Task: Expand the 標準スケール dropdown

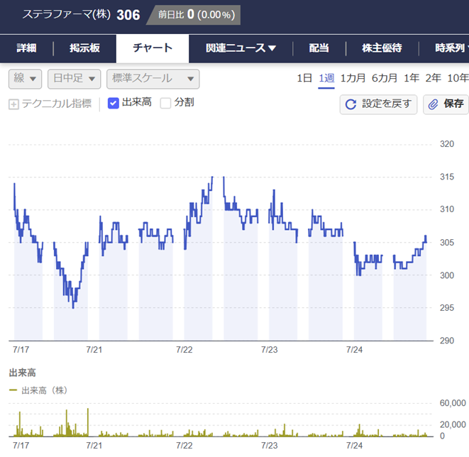Action: pos(153,79)
